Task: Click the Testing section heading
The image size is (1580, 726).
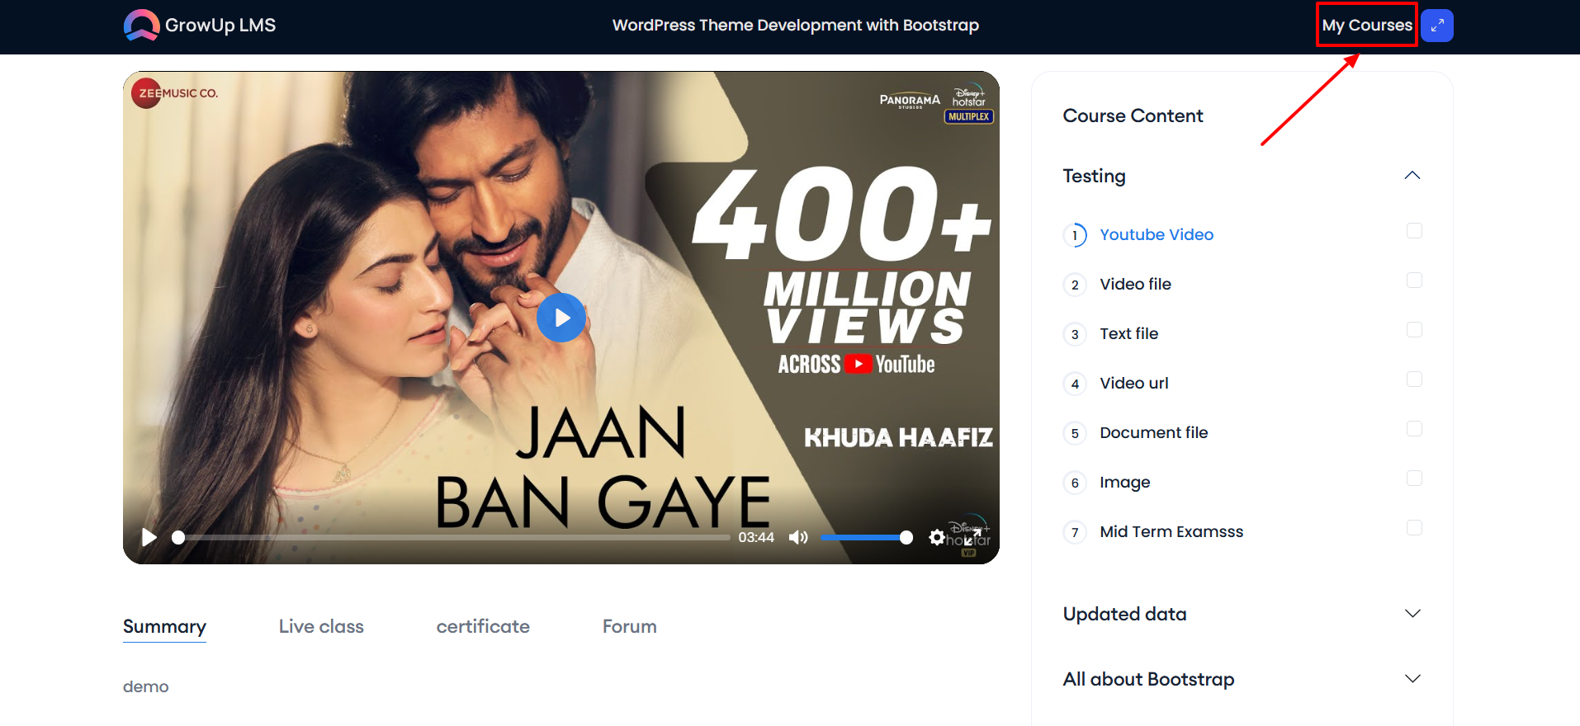Action: (x=1094, y=176)
